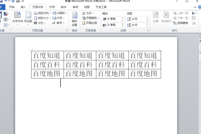Screen dimensions: 201x134
Task: Click 上移一层 bring forward
Action: click(182, 13)
